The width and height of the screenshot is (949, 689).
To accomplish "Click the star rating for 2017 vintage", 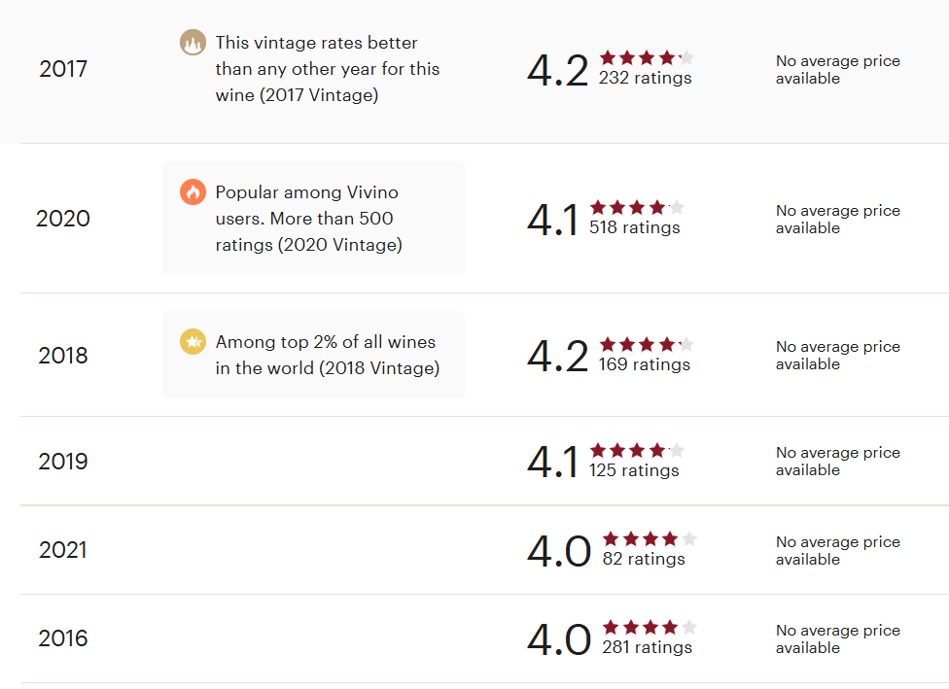I will point(647,57).
